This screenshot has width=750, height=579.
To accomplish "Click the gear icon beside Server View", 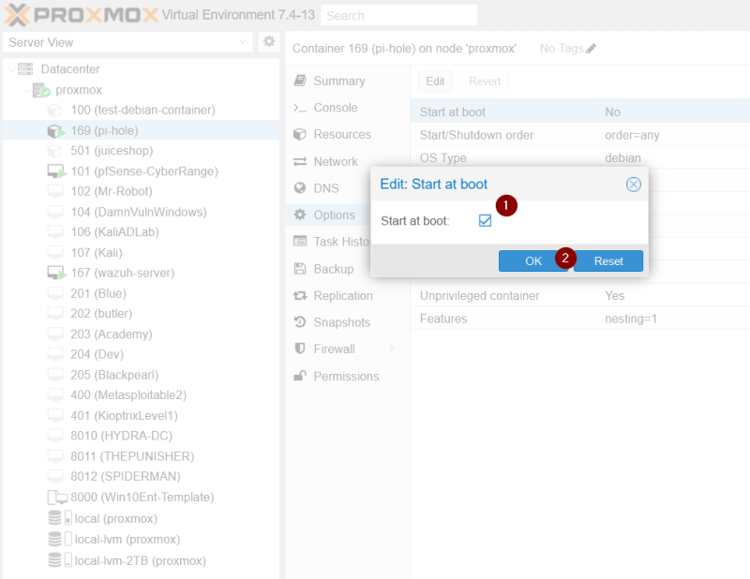I will click(269, 42).
